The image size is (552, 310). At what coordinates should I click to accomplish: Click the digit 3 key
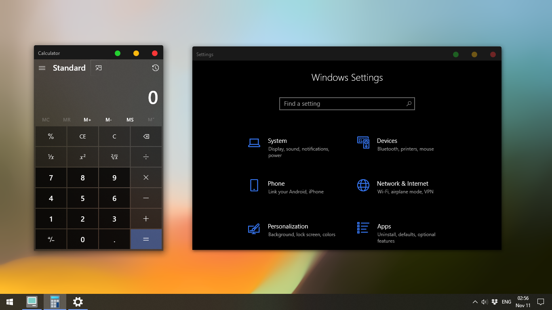point(114,219)
